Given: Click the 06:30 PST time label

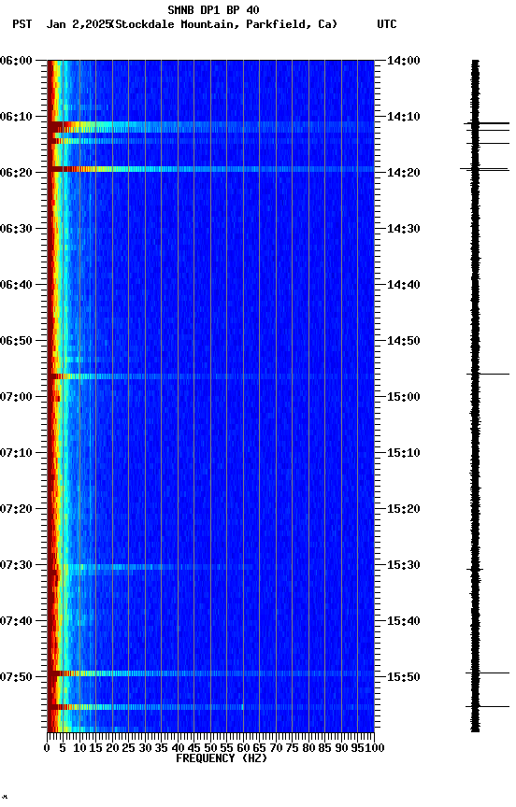Looking at the screenshot, I should pyautogui.click(x=16, y=229).
